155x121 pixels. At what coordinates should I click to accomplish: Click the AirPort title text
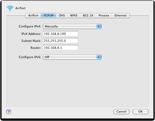pyautogui.click(x=20, y=8)
